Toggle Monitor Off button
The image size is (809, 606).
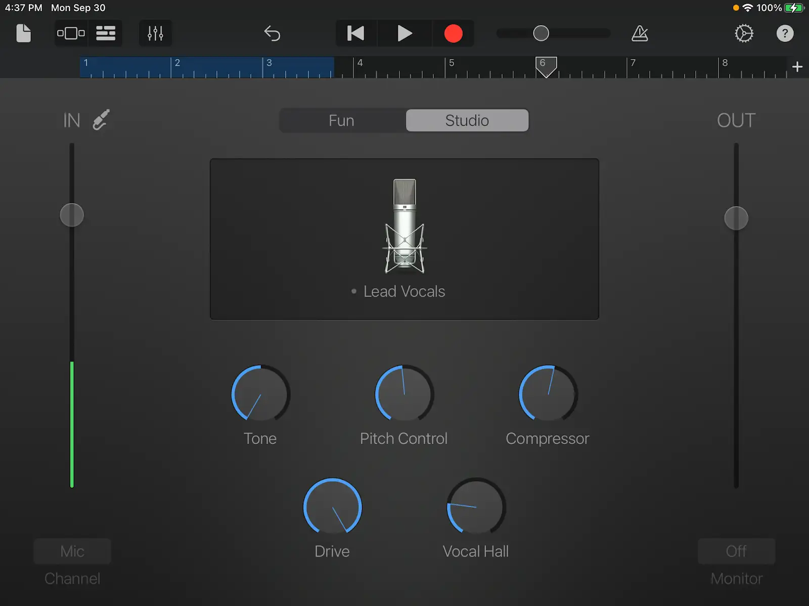(x=736, y=551)
